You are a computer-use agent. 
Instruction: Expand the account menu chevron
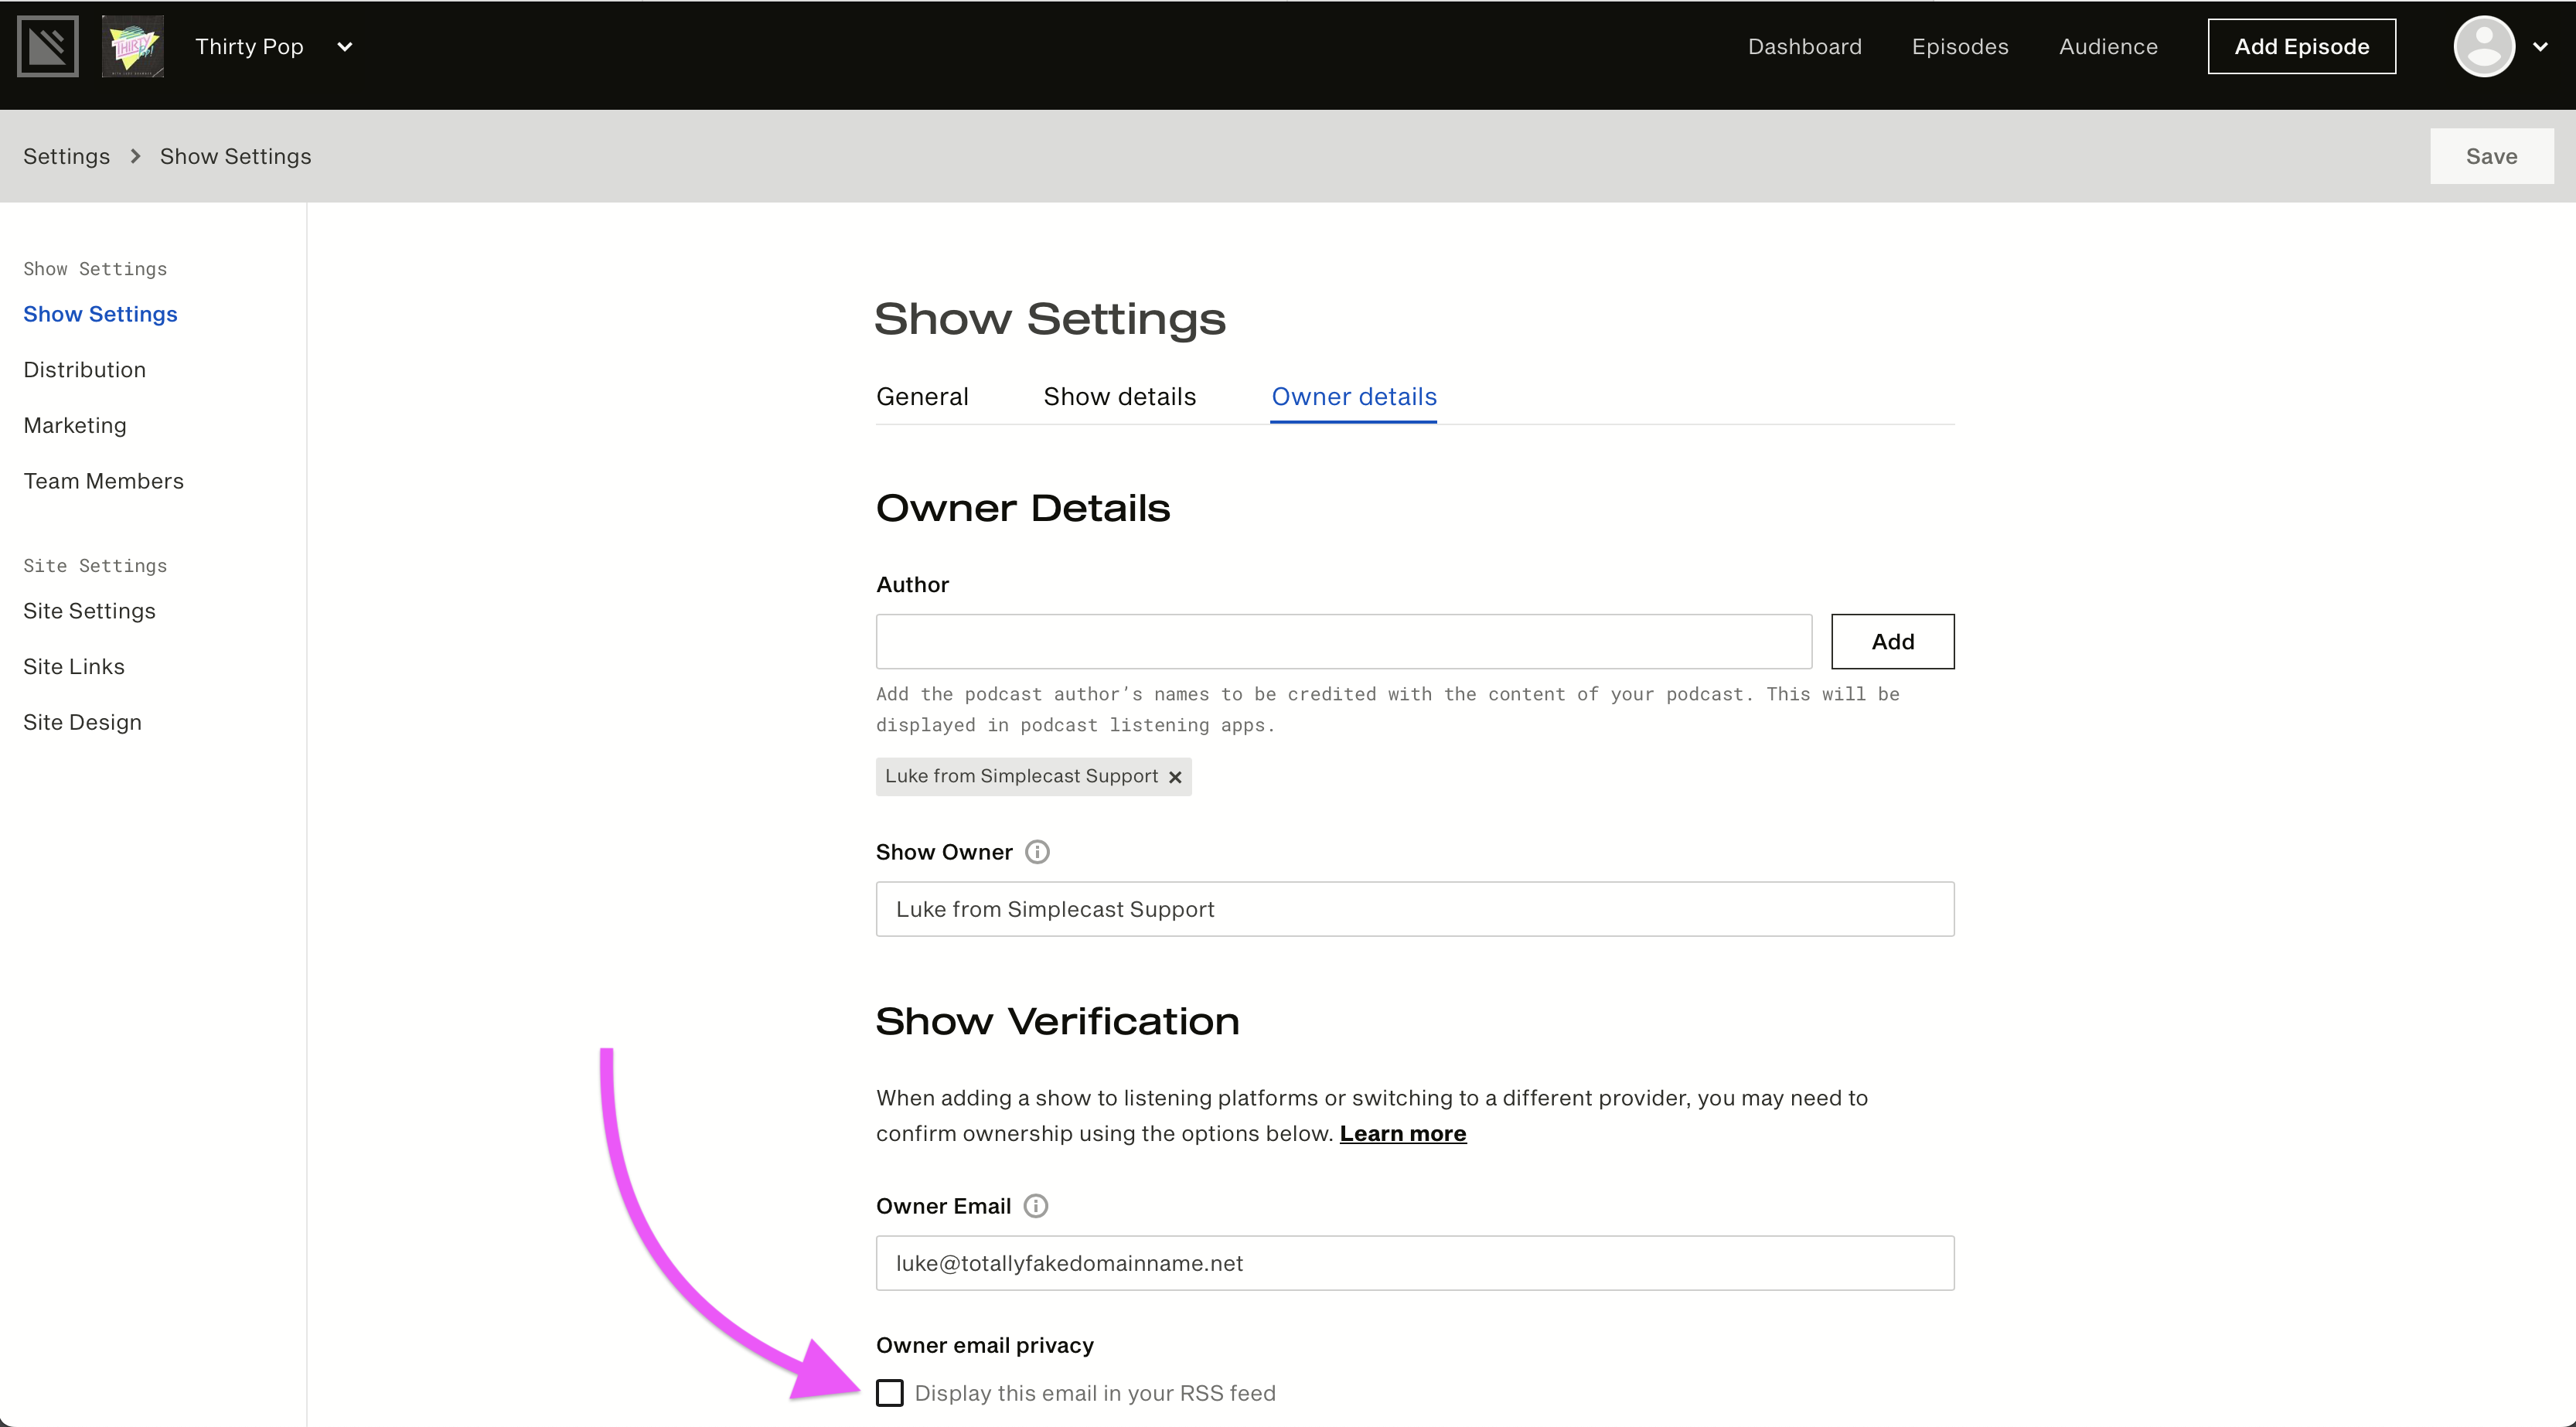coord(2540,47)
